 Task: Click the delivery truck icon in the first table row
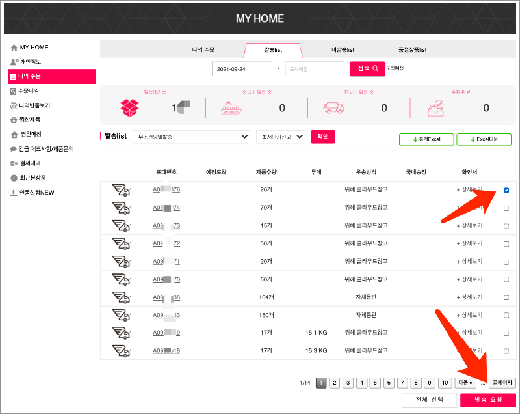[x=122, y=190]
